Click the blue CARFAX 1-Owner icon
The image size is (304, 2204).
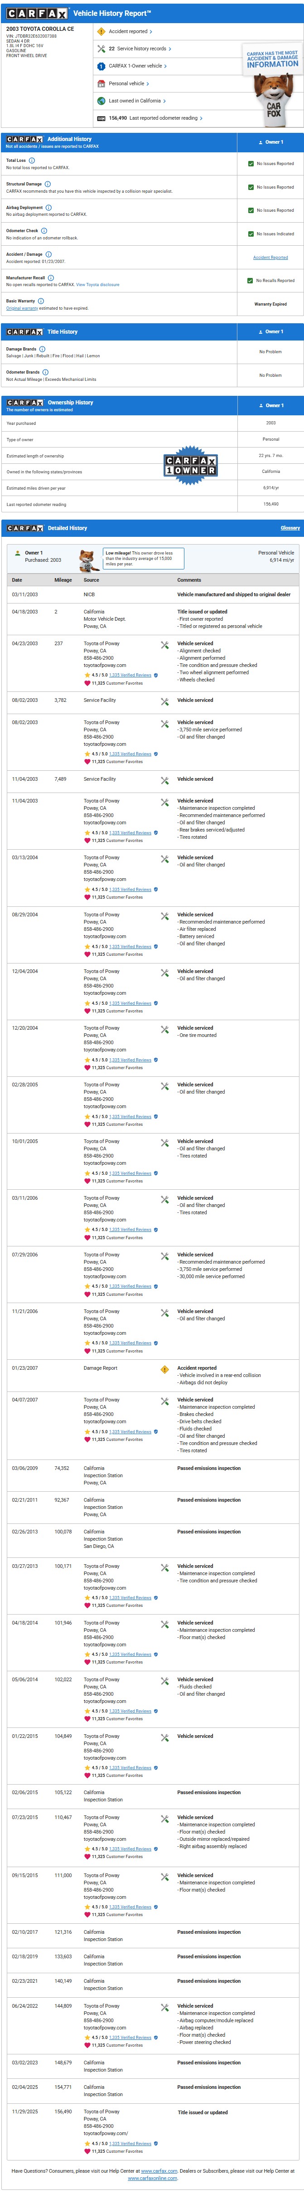(101, 66)
